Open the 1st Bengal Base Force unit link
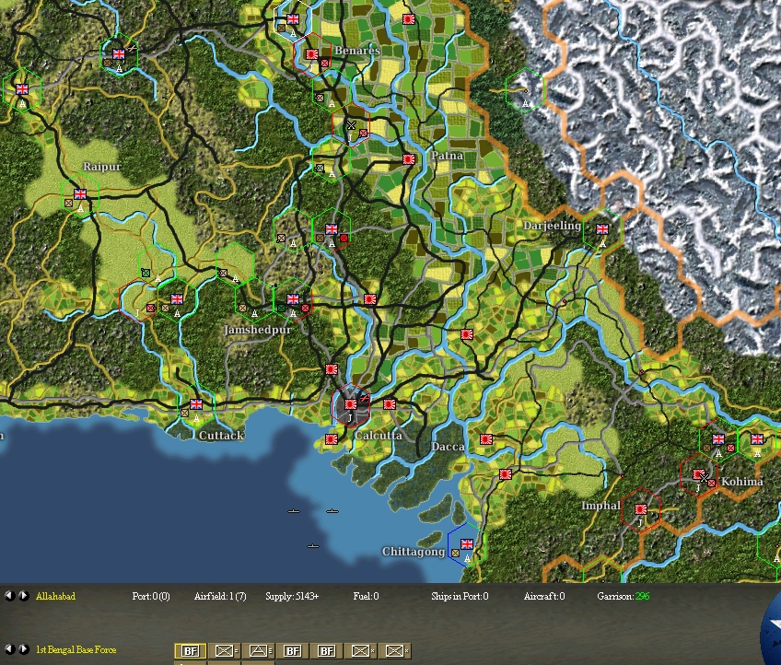This screenshot has width=781, height=665. tap(76, 649)
